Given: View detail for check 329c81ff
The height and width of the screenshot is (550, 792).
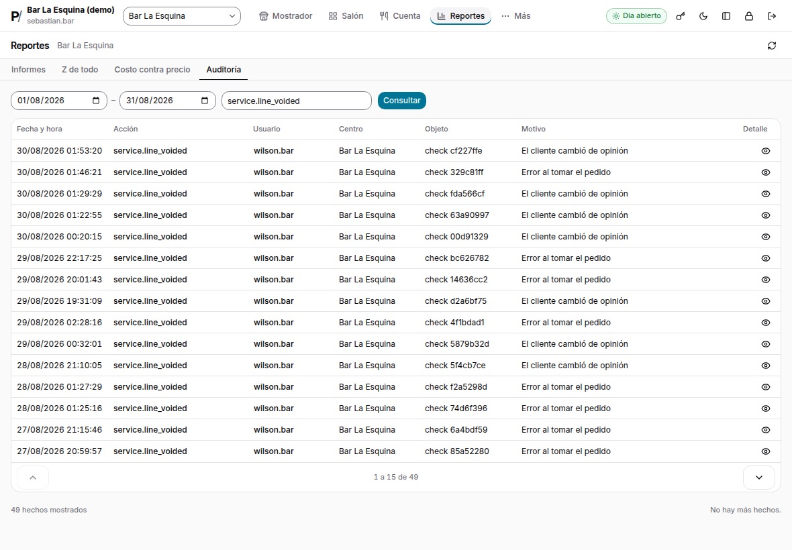Looking at the screenshot, I should (x=765, y=172).
